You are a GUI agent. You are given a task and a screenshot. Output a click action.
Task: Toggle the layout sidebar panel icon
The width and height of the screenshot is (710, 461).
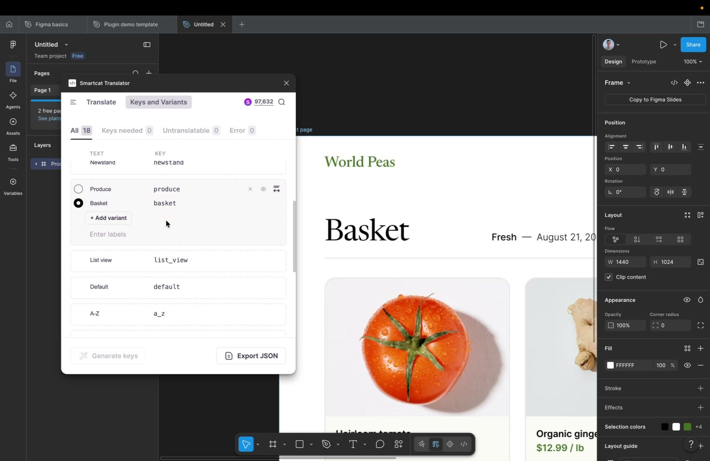tap(147, 44)
